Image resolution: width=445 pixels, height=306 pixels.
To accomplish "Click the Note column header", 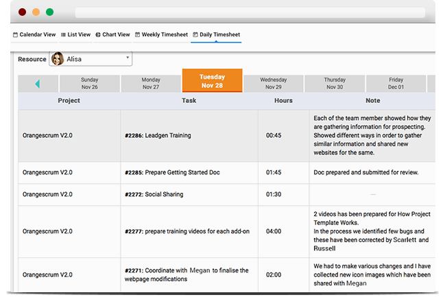I will pos(372,100).
